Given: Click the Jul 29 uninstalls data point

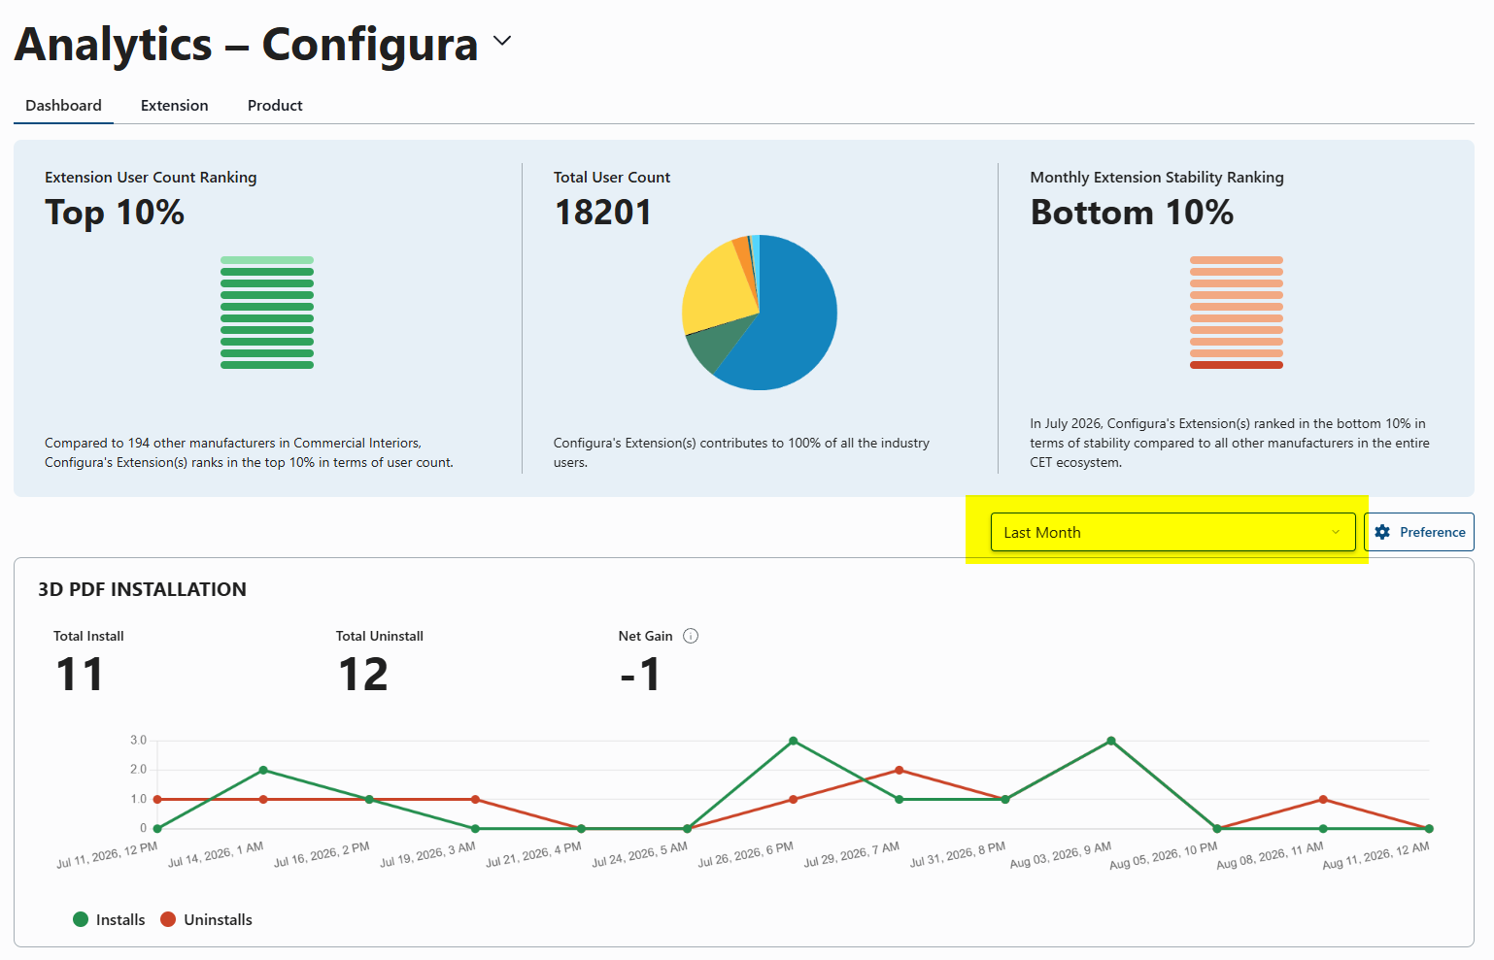Looking at the screenshot, I should (x=899, y=770).
